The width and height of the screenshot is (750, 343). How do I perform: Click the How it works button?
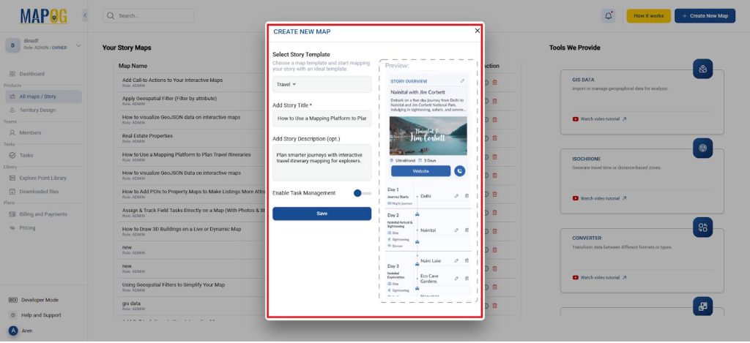tap(649, 16)
